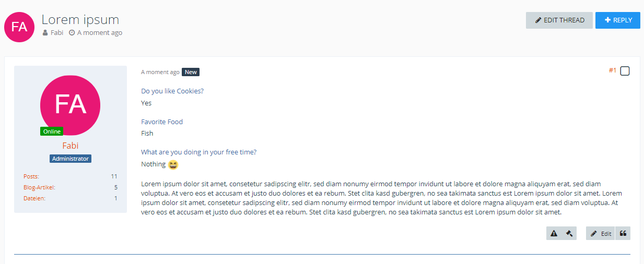Click the report post warning triangle icon
The image size is (644, 264).
[554, 233]
